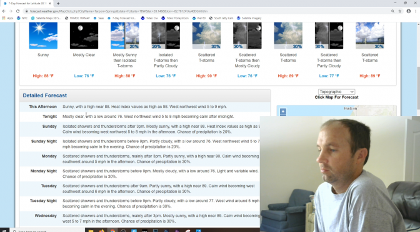Screen dimensions: 420x232
Task: Open the Topographic map type dropdown
Action: pyautogui.click(x=336, y=92)
